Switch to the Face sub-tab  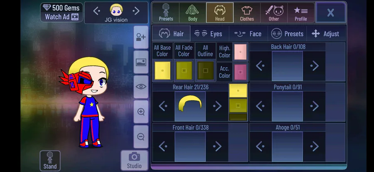point(249,34)
